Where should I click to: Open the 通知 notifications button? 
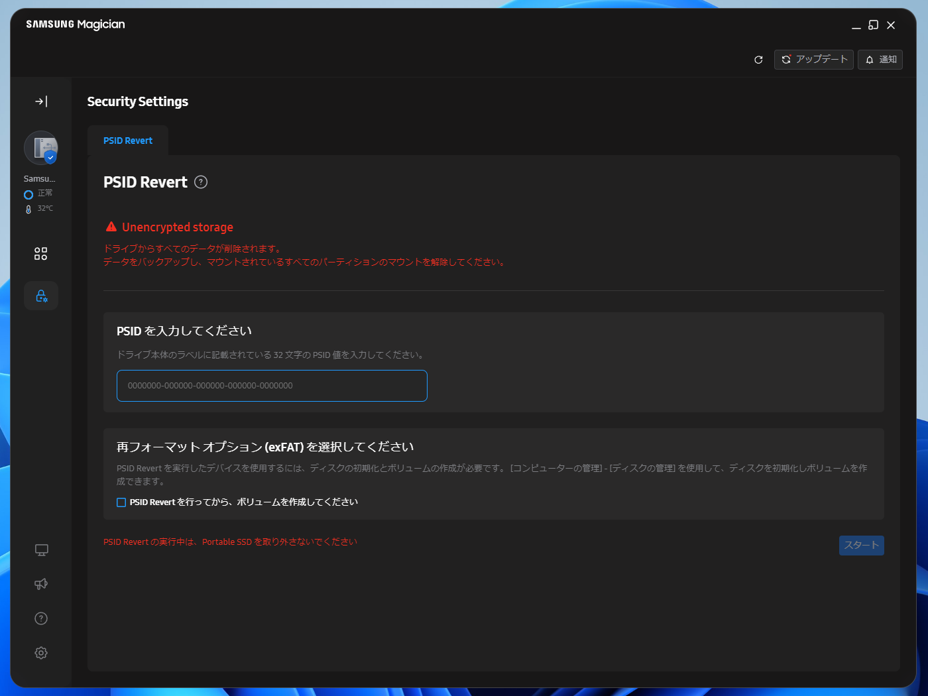coord(880,60)
